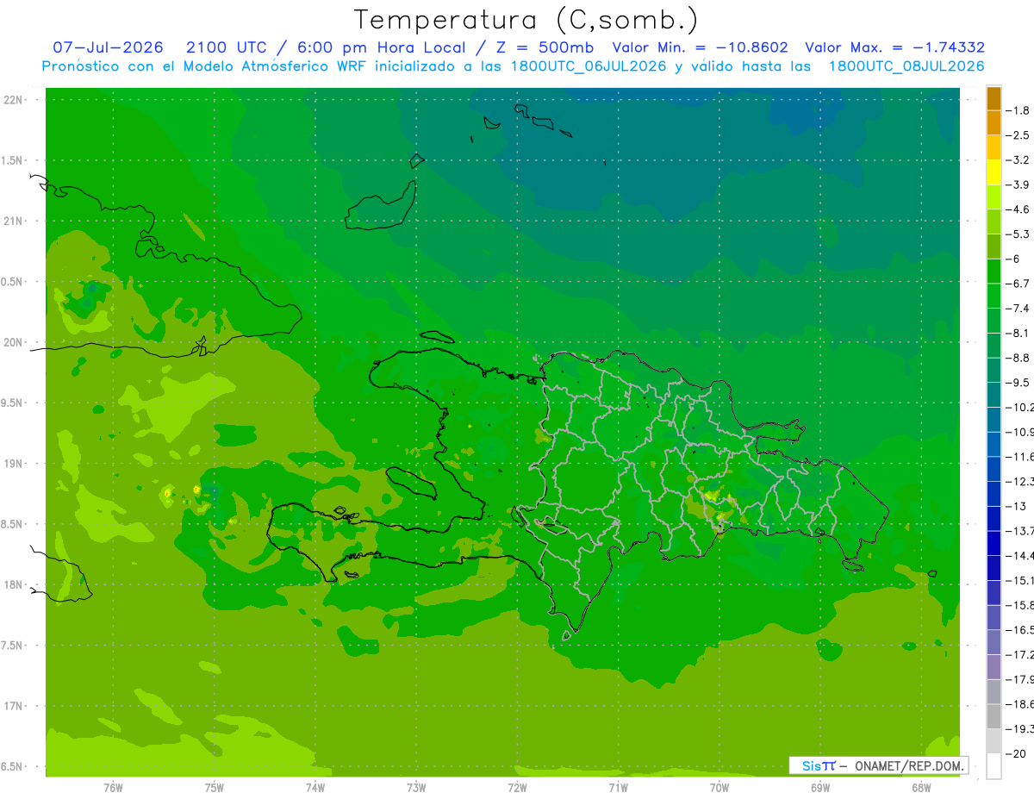Click the '20N' latitude label
1034x799 pixels.
(x=13, y=342)
